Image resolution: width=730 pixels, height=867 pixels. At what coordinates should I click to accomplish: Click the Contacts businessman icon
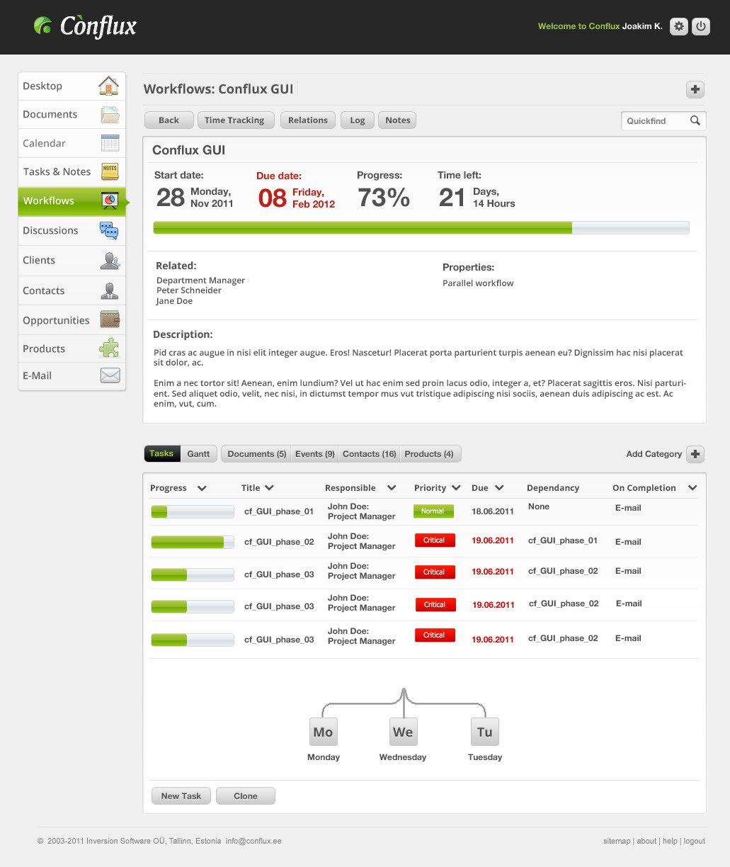pyautogui.click(x=110, y=290)
